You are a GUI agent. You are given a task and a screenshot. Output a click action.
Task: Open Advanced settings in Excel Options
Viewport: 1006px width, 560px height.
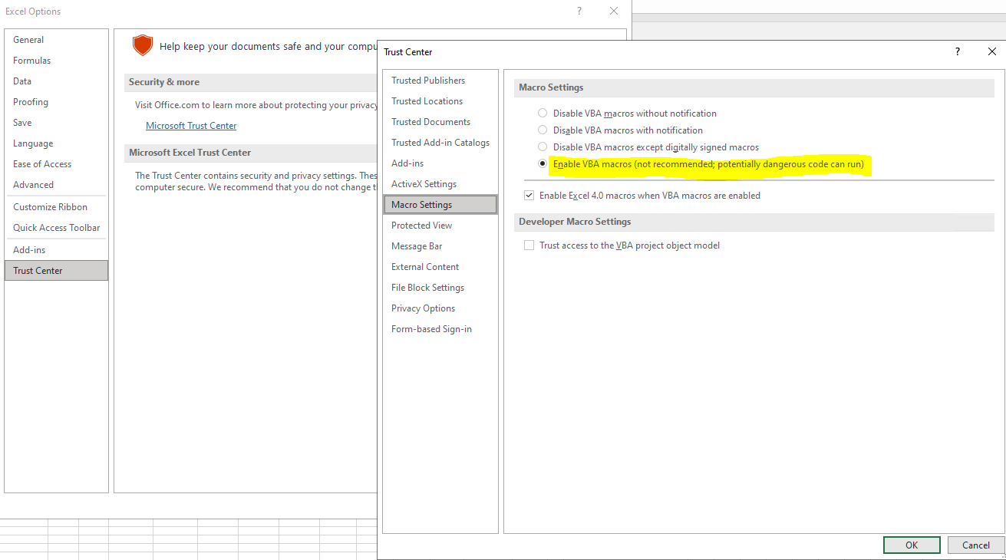[56, 185]
